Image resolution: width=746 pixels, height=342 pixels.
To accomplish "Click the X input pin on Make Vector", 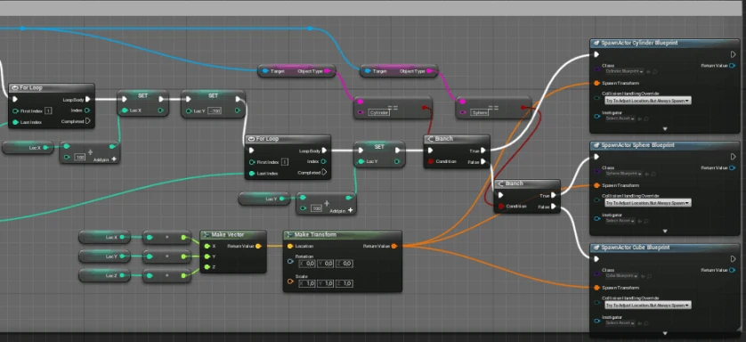I will 207,247.
